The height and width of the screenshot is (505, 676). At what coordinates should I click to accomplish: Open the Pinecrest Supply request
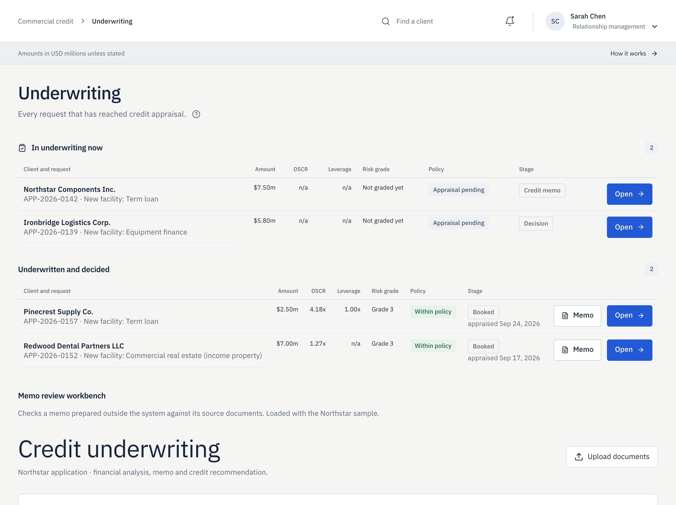(x=629, y=316)
